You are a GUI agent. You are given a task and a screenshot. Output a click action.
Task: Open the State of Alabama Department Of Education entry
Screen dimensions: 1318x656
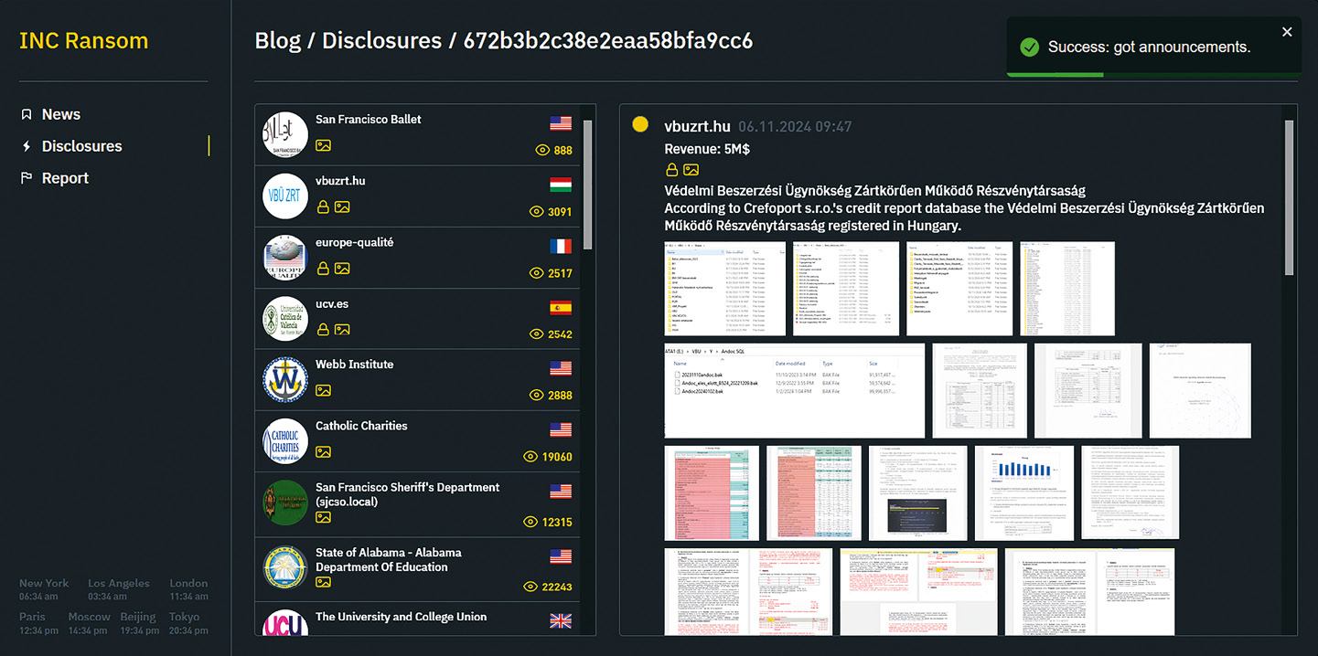pyautogui.click(x=389, y=560)
